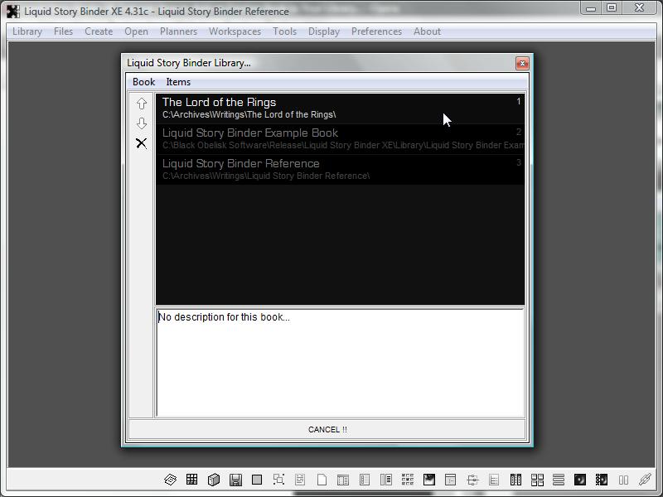The width and height of the screenshot is (663, 497).
Task: Open the Book menu in Library dialog
Action: pyautogui.click(x=143, y=82)
